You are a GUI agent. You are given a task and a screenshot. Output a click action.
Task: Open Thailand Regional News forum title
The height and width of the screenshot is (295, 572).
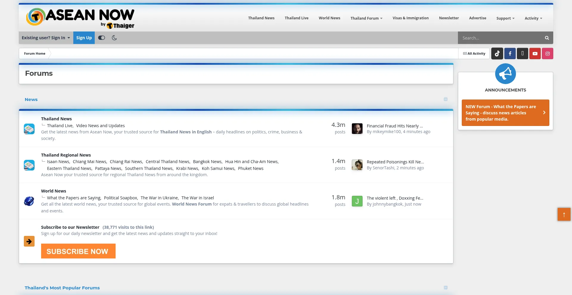click(66, 155)
